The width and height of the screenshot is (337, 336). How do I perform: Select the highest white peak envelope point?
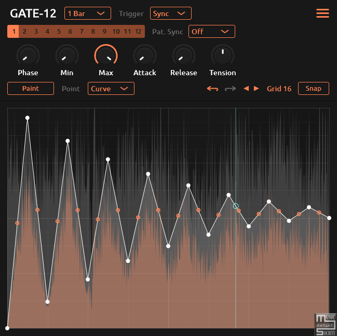click(x=28, y=118)
